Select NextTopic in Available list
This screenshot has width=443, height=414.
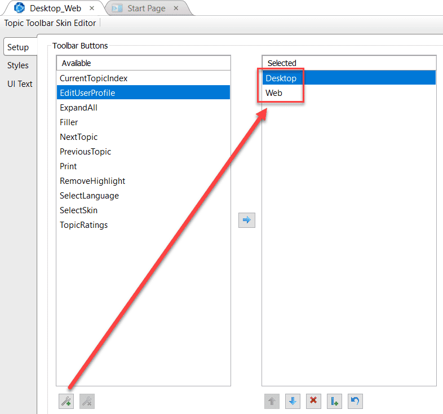tap(144, 137)
